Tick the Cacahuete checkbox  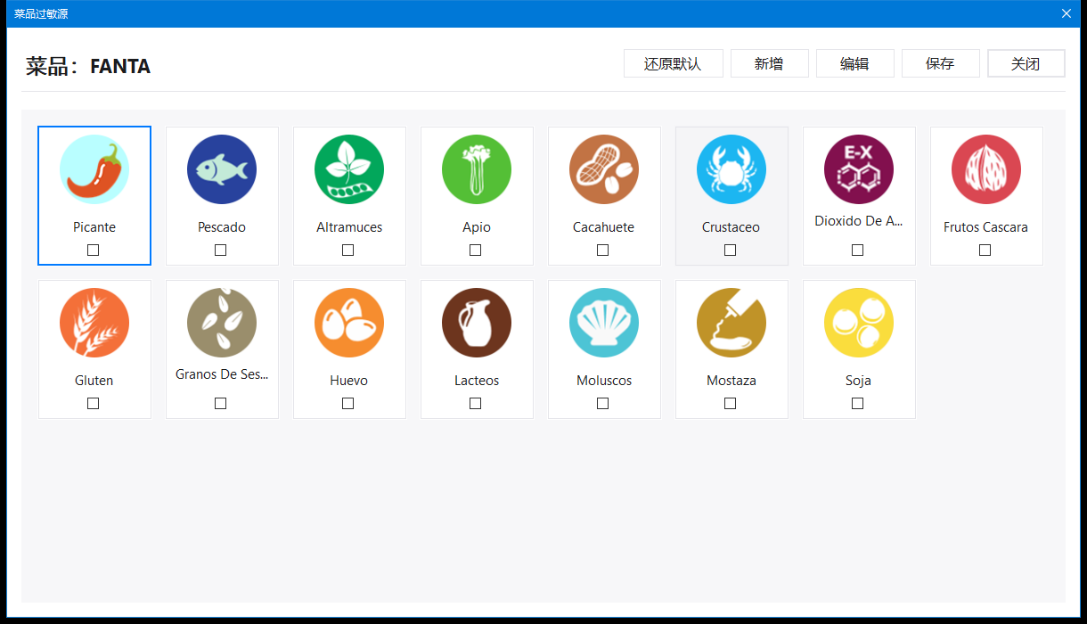point(603,250)
